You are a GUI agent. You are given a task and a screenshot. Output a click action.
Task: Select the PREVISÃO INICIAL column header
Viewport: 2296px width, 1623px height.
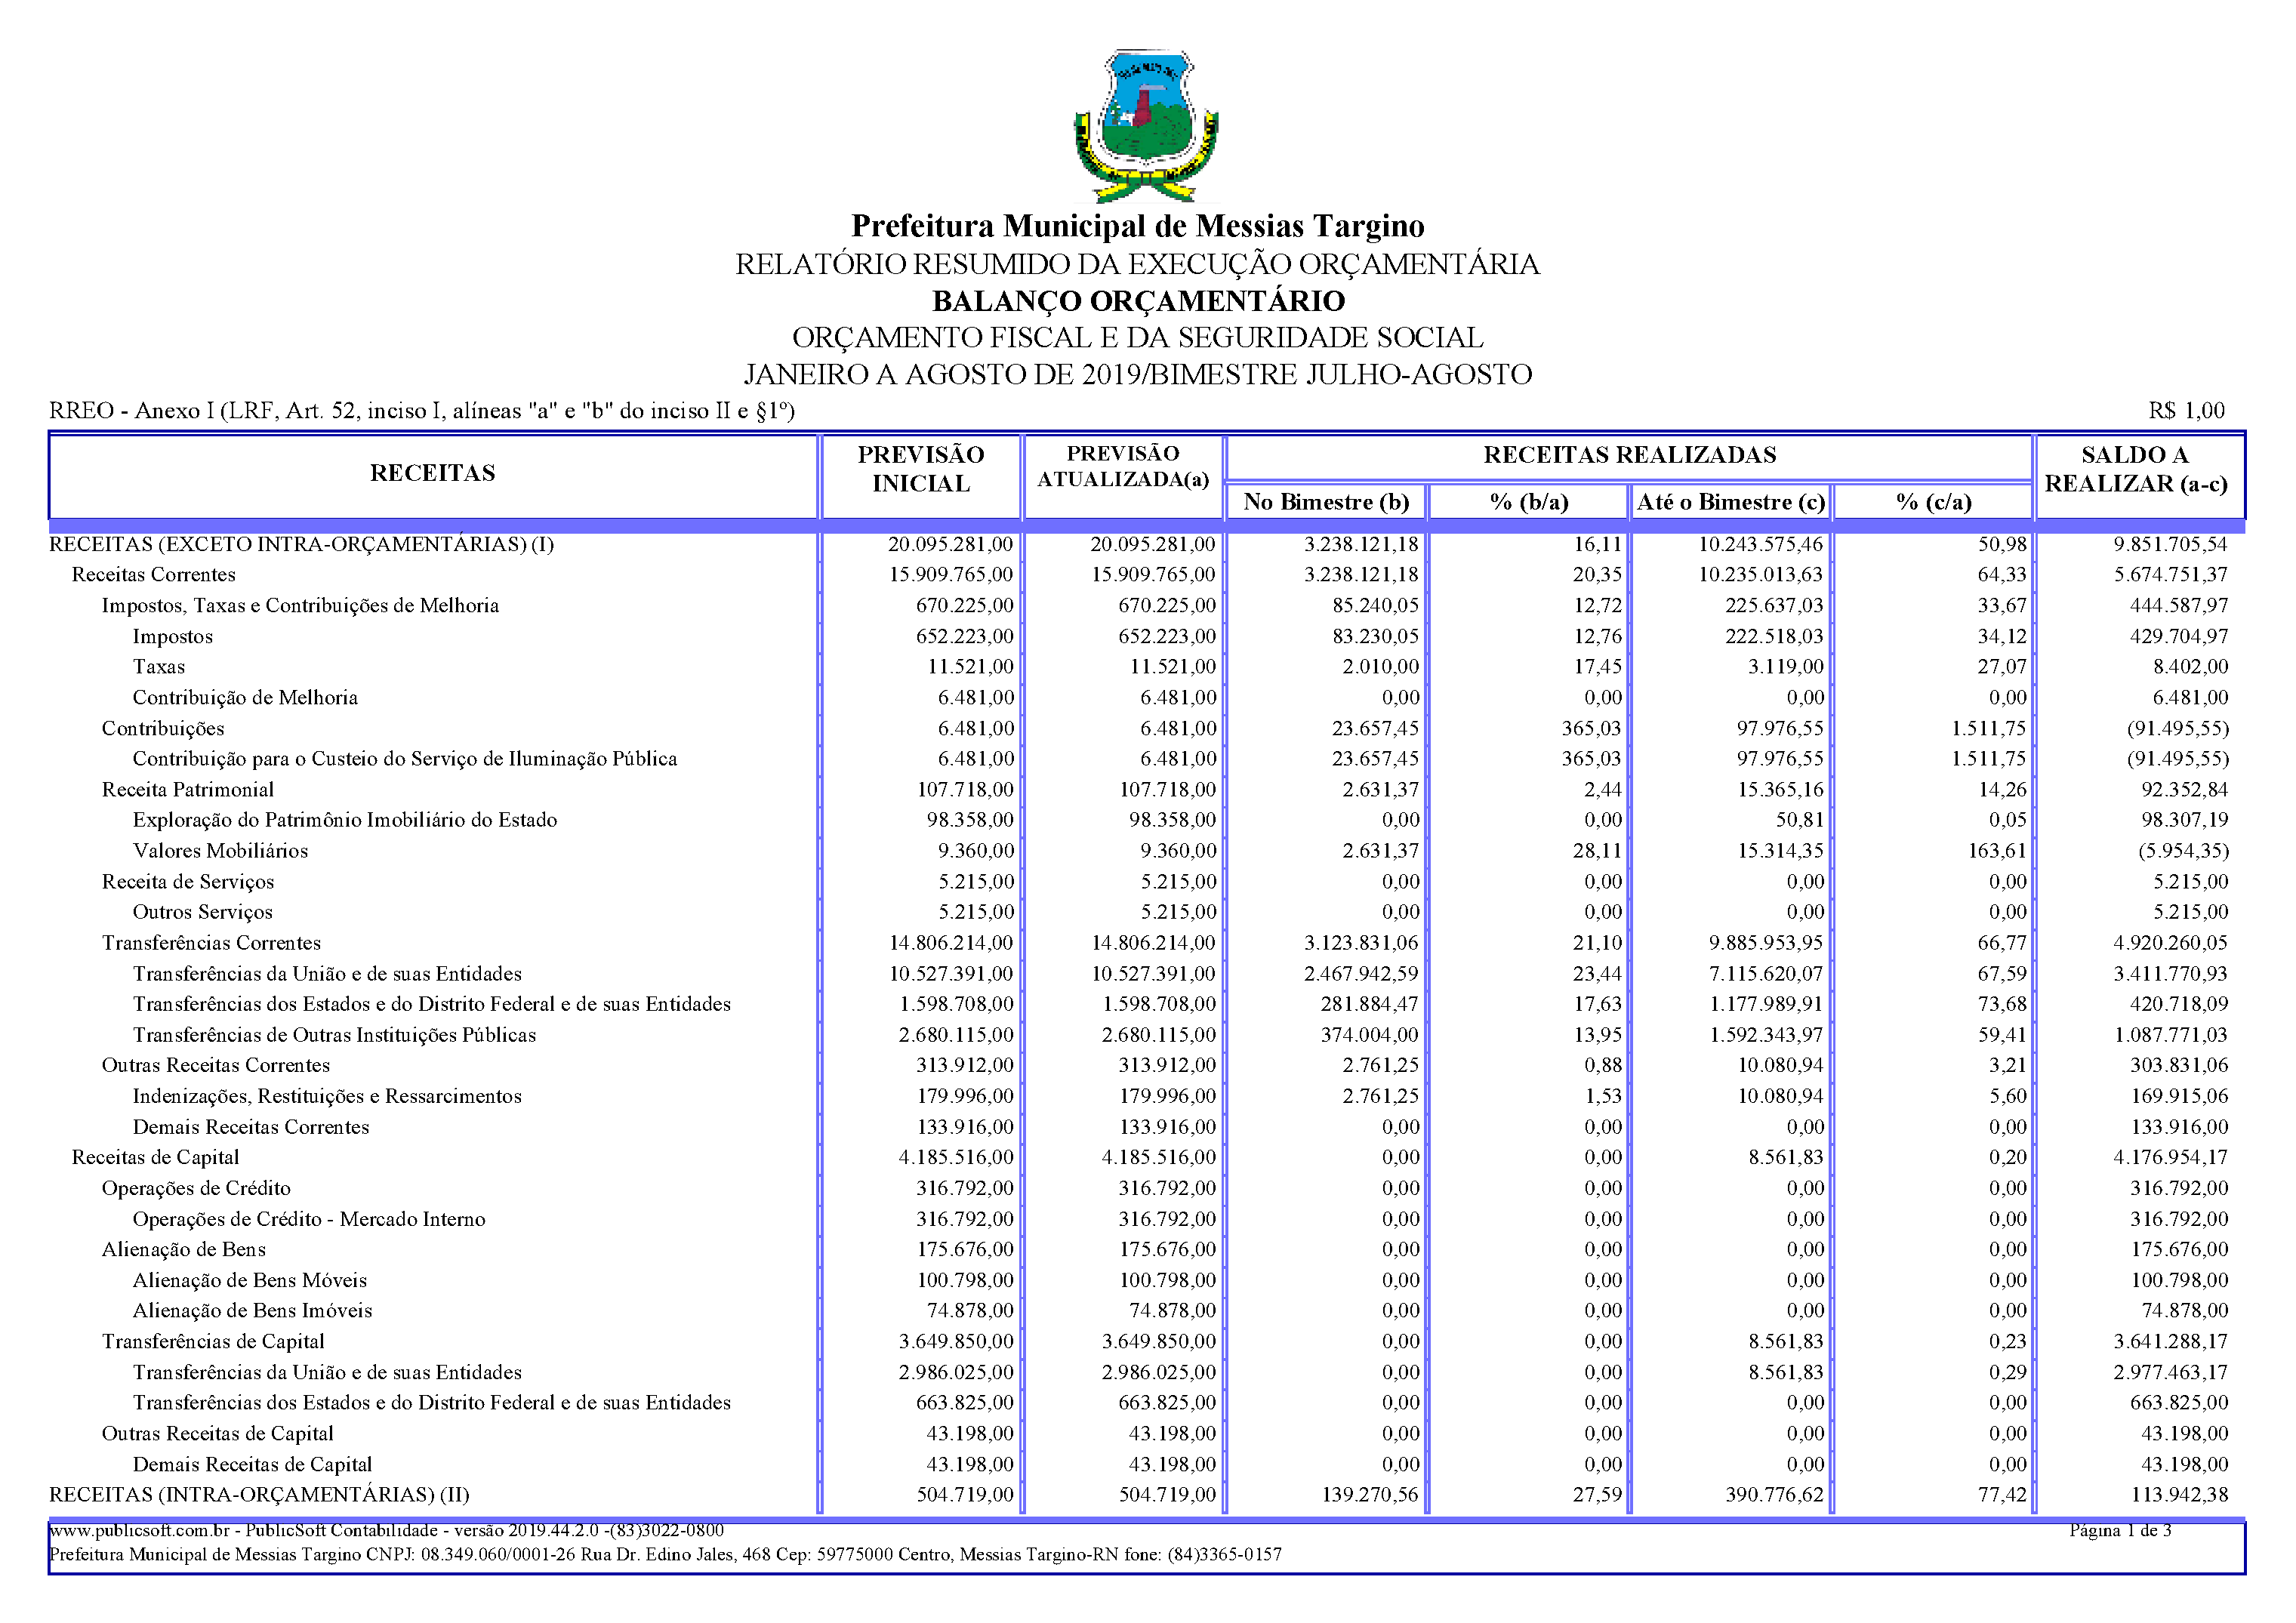[x=920, y=469]
